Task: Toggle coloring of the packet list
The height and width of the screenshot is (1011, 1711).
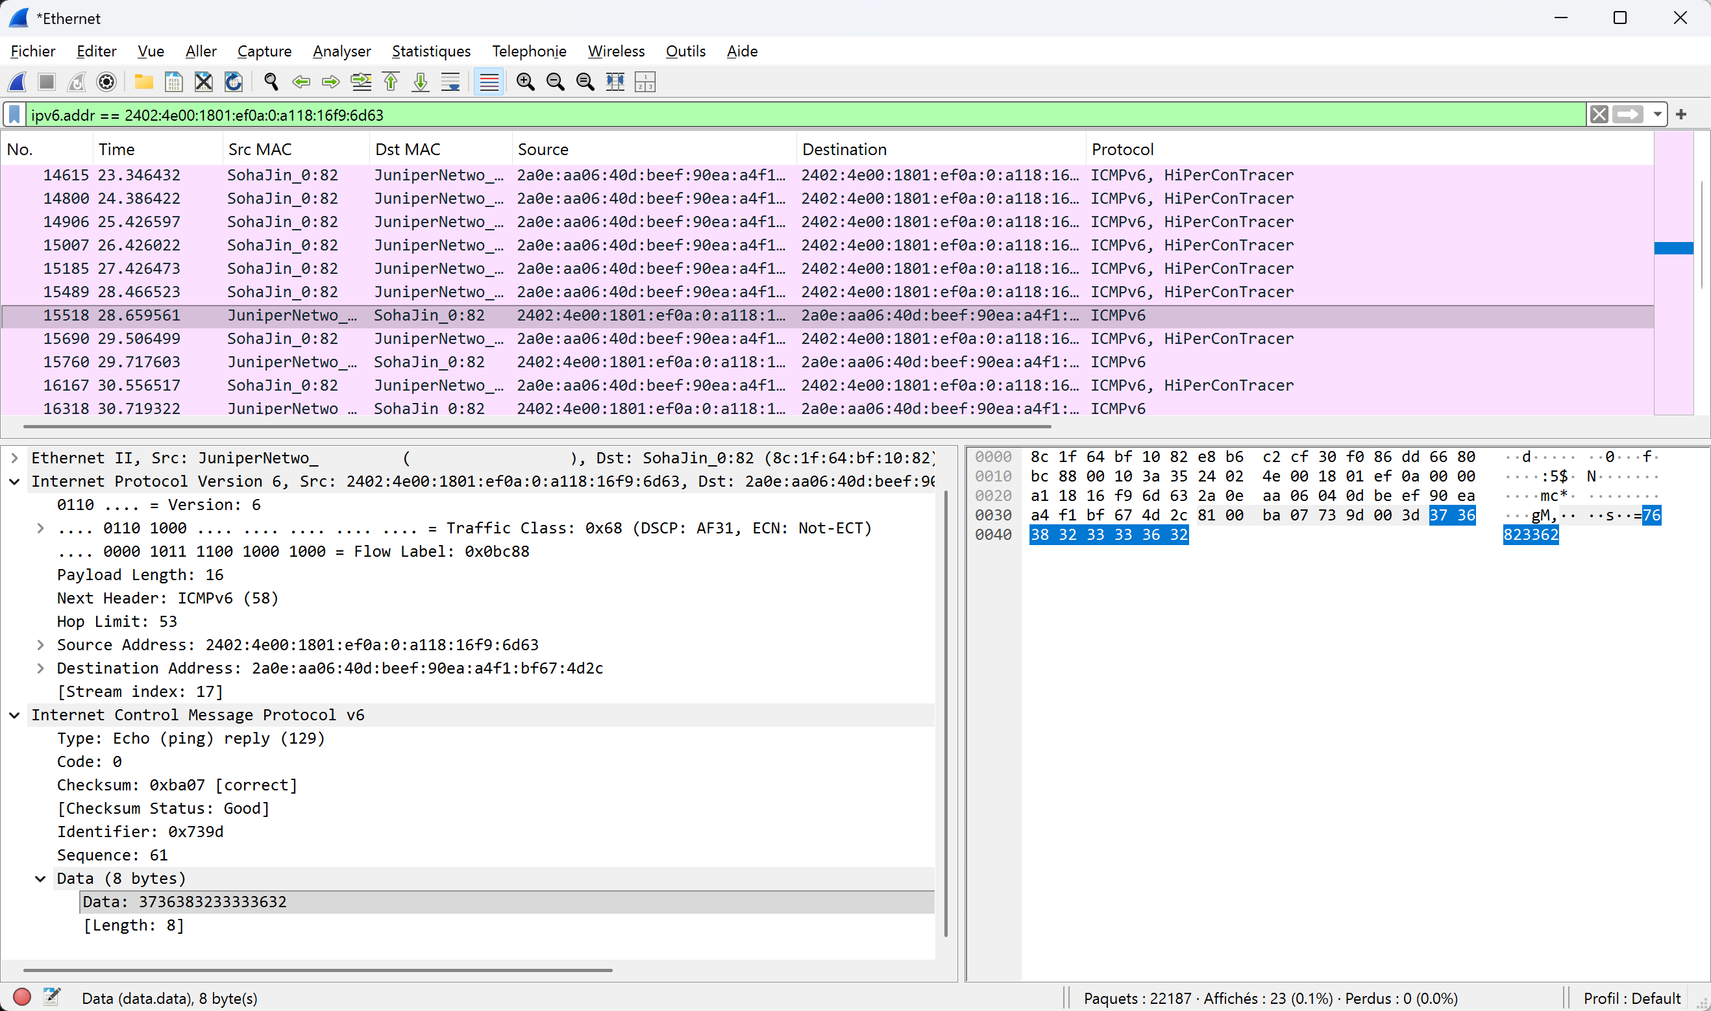Action: [489, 82]
